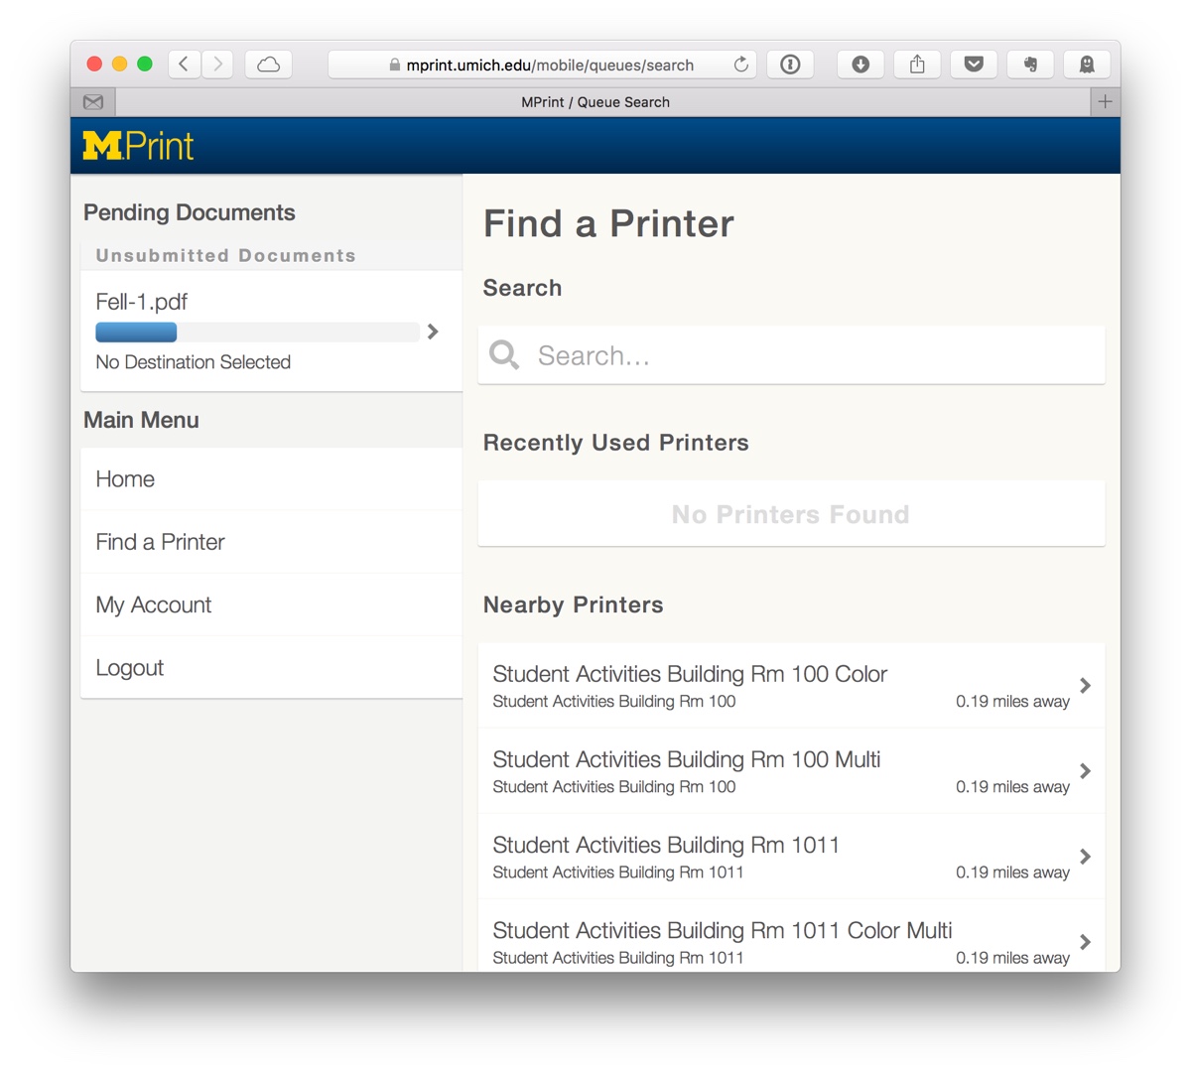Viewport: 1191px width, 1073px height.
Task: Click the MPrint logo
Action: click(x=138, y=146)
